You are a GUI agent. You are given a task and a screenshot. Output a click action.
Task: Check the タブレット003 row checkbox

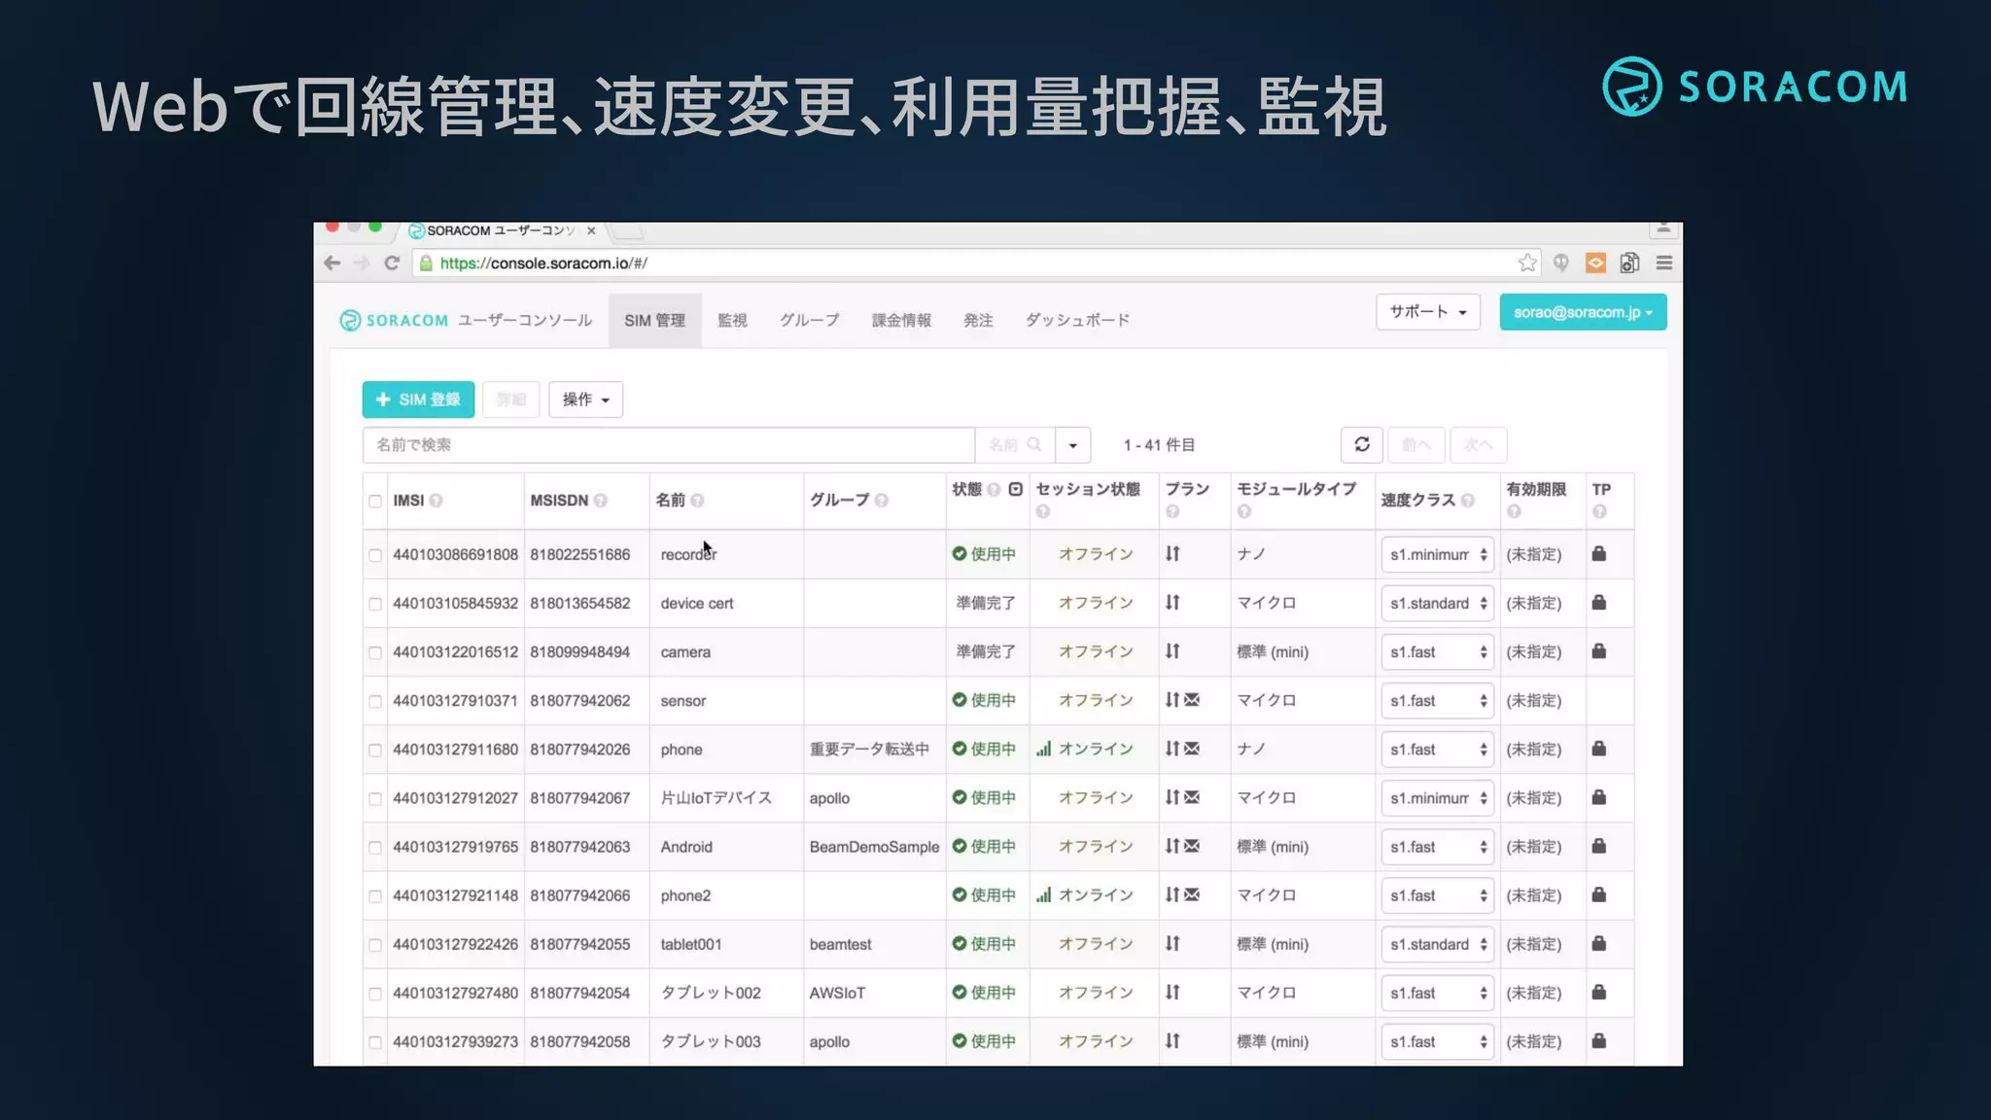point(374,1042)
